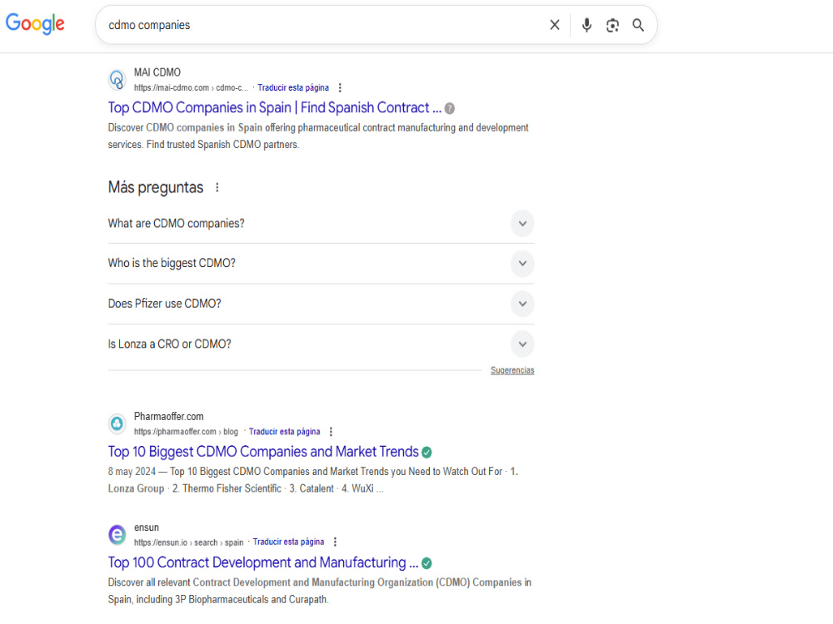Click the ensun site name
This screenshot has width=833, height=624.
(147, 527)
